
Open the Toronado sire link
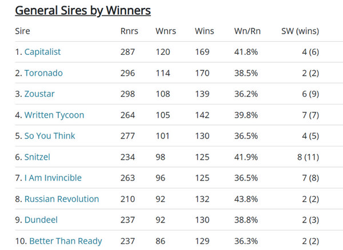pyautogui.click(x=43, y=73)
